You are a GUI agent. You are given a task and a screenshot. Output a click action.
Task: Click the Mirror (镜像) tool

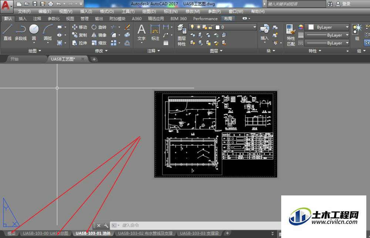coord(99,35)
